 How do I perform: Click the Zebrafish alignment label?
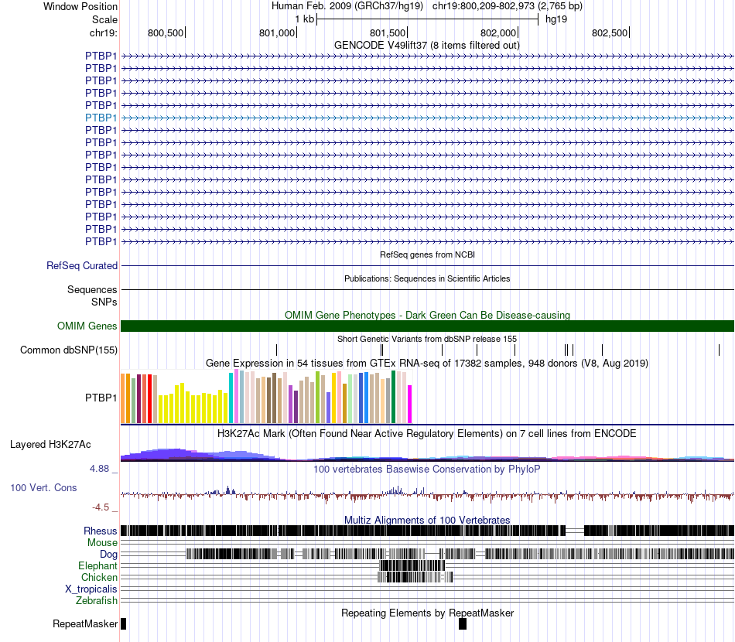click(x=97, y=600)
